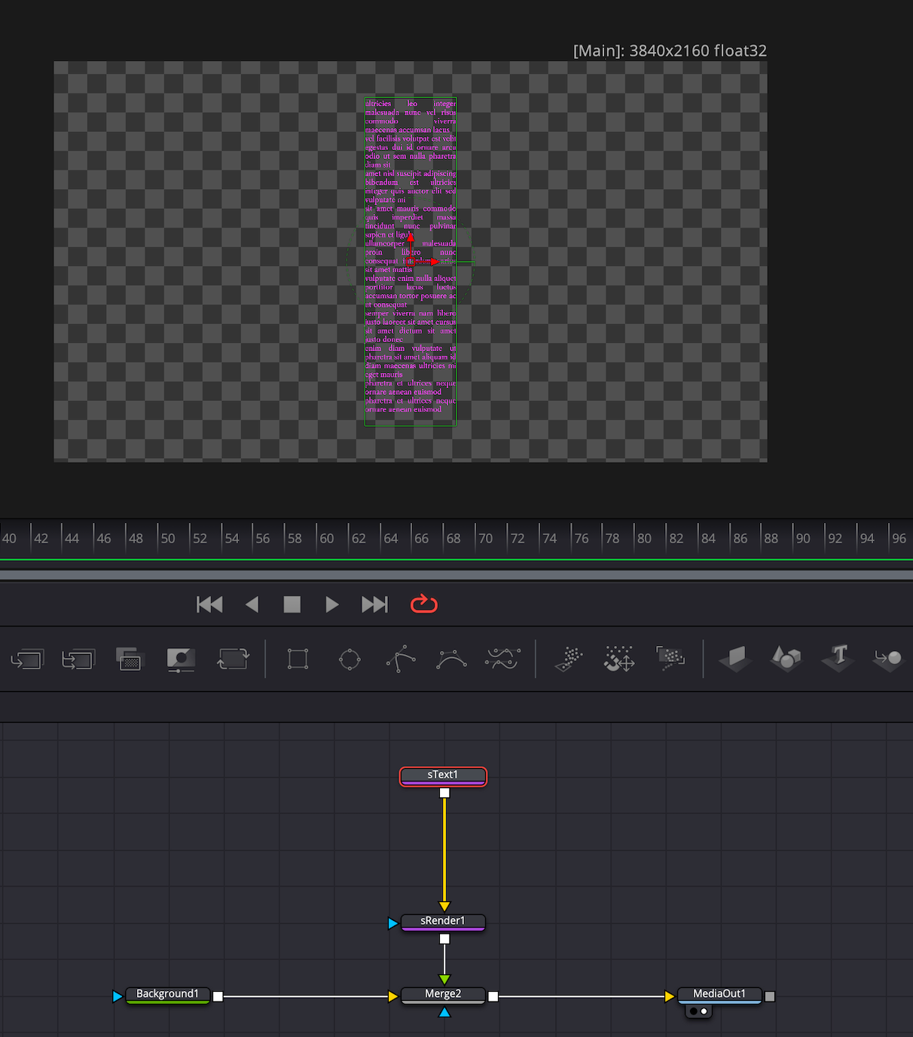Click the gray render range bar below the ruler
913x1037 pixels.
point(456,575)
